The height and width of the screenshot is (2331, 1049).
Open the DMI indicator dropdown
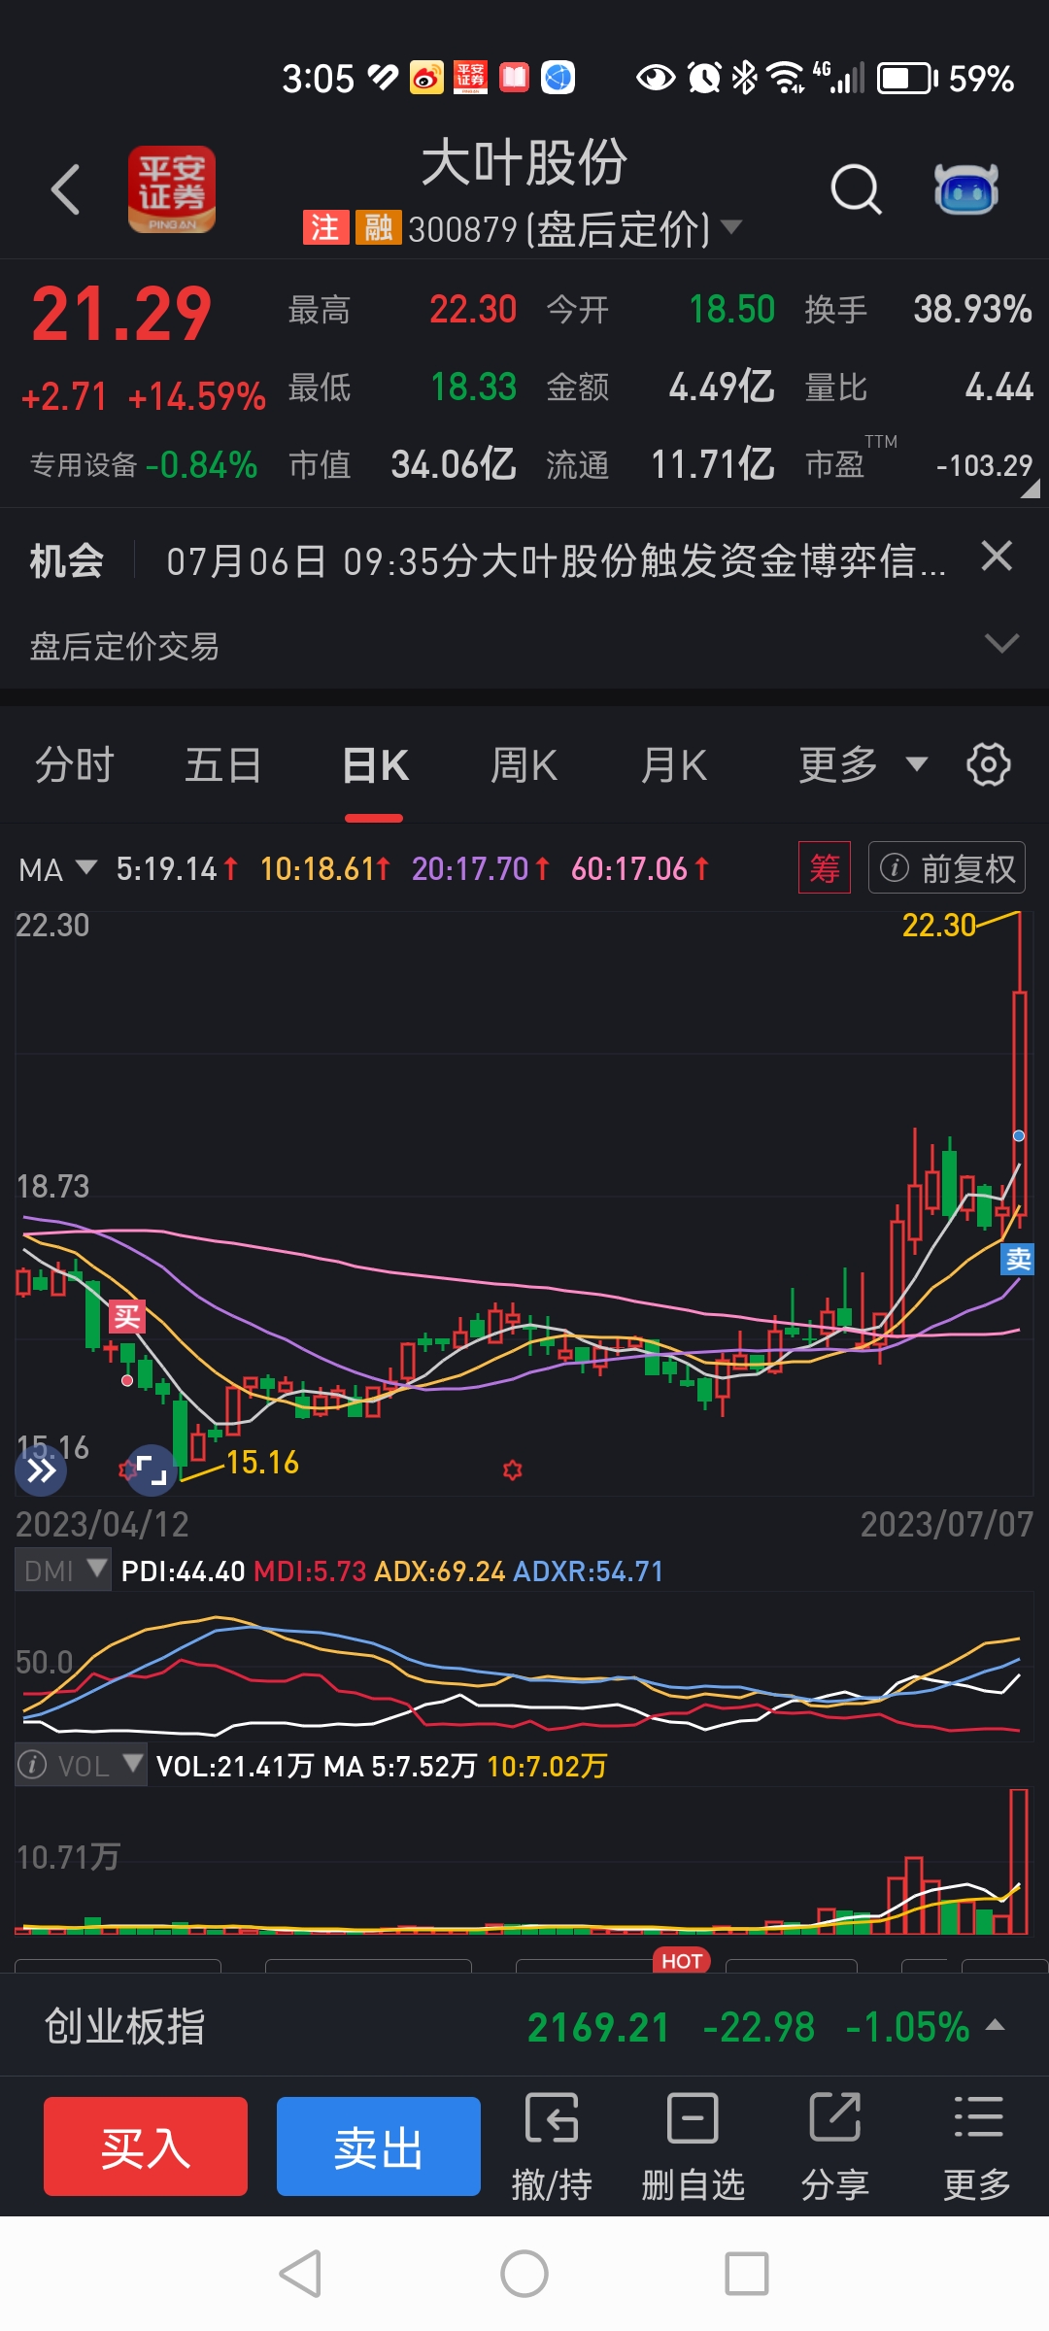(63, 1571)
